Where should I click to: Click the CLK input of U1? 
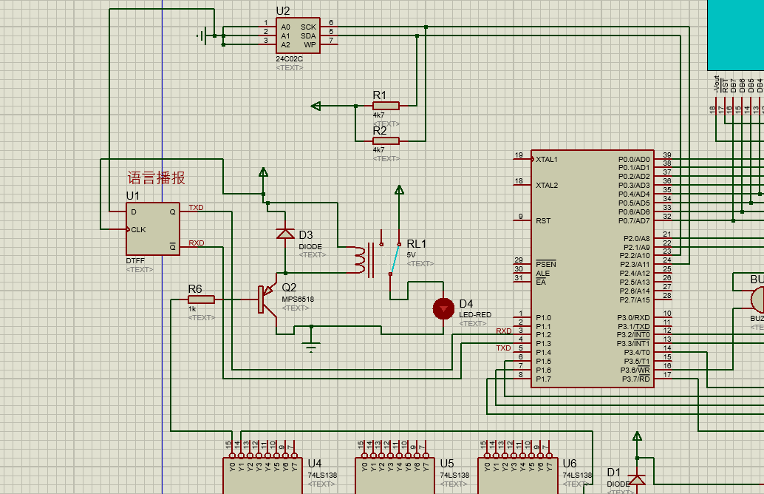[x=138, y=229]
